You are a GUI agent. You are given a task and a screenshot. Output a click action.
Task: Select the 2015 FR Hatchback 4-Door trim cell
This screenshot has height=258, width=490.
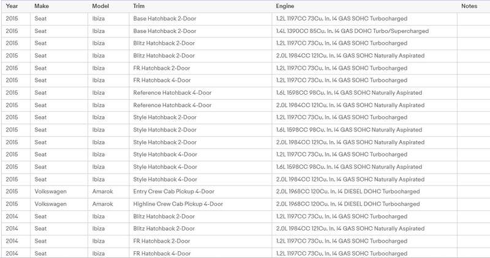click(200, 81)
